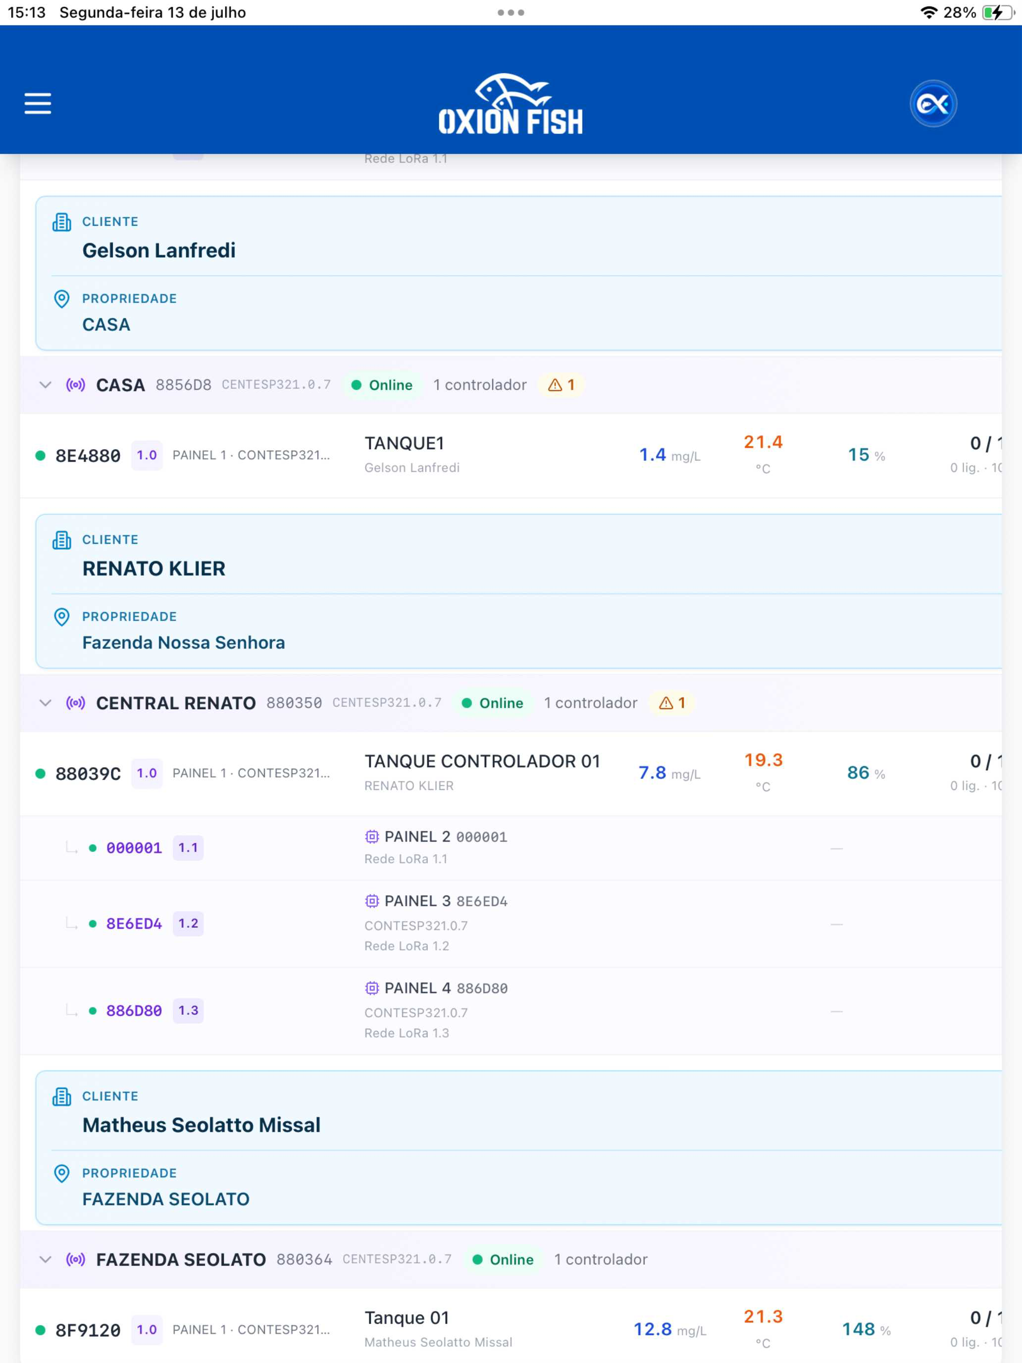1022x1363 pixels.
Task: Click the 1.4 mg/L oxygen reading
Action: pos(669,455)
